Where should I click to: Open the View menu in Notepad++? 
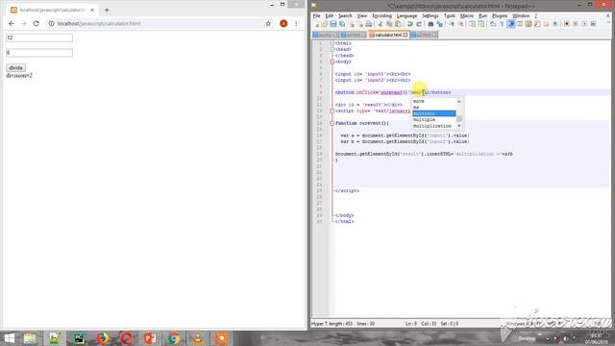(x=362, y=15)
